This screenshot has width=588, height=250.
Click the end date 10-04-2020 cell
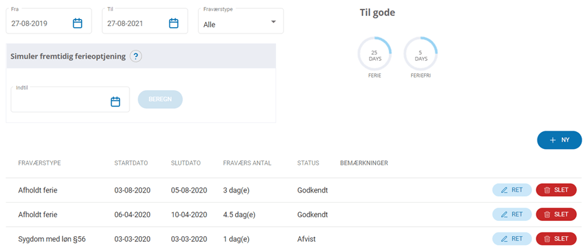tap(189, 215)
